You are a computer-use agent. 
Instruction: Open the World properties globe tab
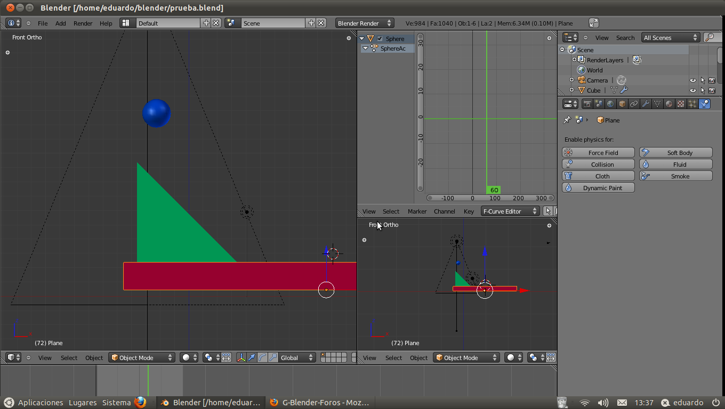(610, 104)
